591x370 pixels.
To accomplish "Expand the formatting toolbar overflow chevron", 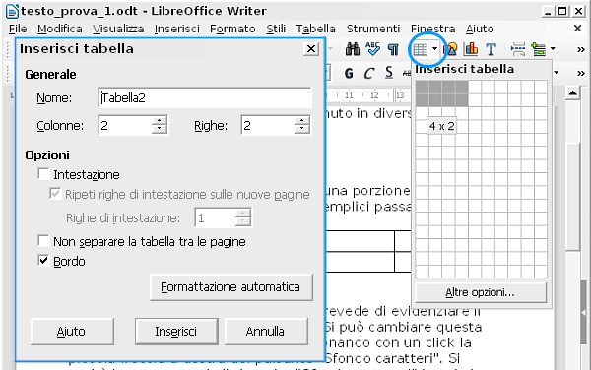I will [581, 73].
